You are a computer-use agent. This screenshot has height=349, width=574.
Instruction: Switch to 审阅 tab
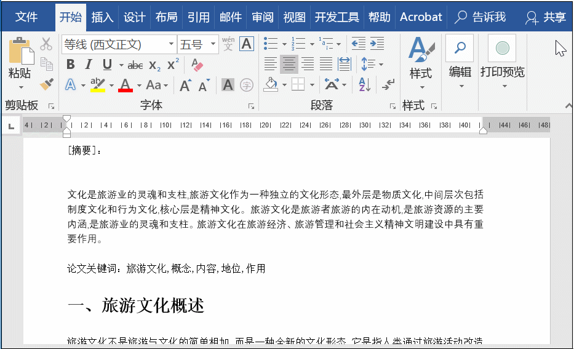[263, 17]
